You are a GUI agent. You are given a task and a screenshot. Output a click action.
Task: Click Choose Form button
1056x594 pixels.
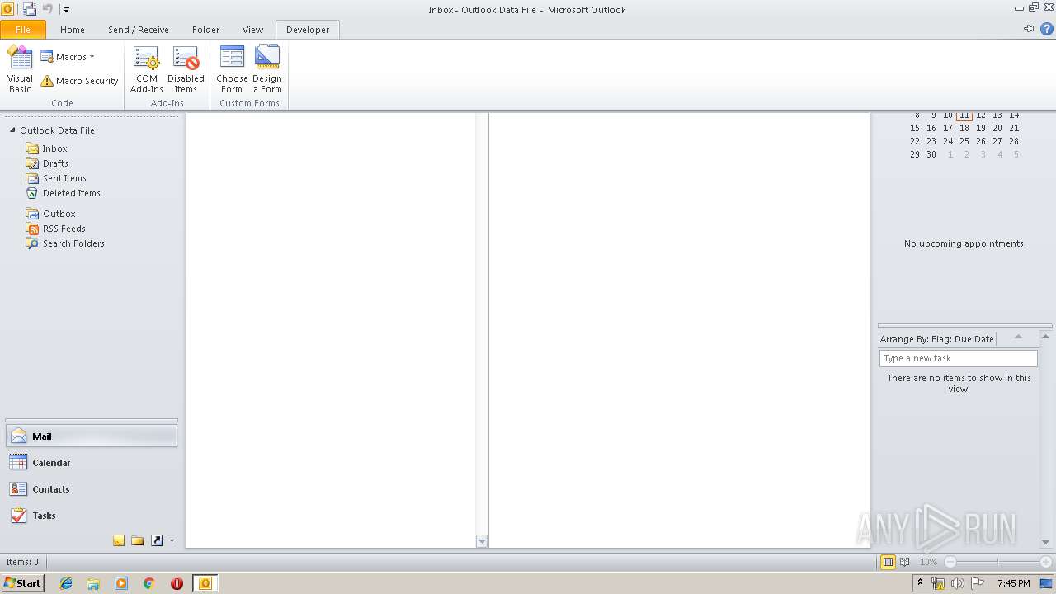[x=232, y=69]
